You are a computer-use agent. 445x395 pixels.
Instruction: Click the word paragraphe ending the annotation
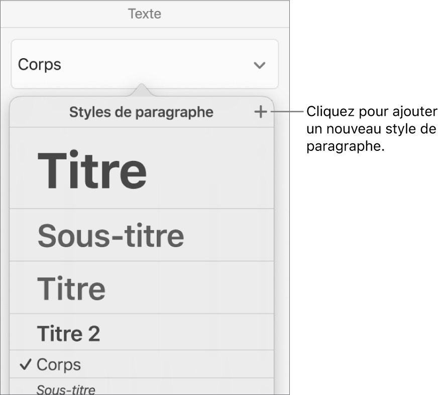click(343, 147)
